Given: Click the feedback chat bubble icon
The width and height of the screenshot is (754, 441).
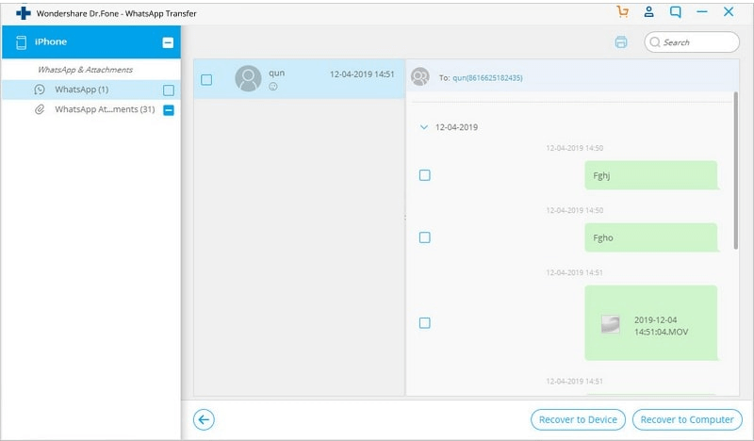Looking at the screenshot, I should (675, 12).
